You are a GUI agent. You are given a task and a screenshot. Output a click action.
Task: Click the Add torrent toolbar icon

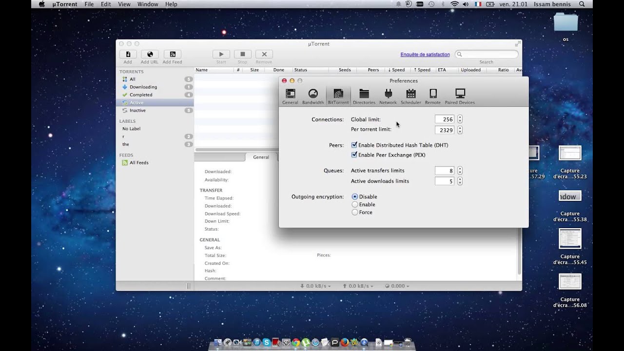pyautogui.click(x=128, y=54)
